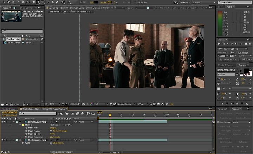Click the Toggle Switches / Modes button
The width and height of the screenshot is (253, 154).
(x=61, y=152)
